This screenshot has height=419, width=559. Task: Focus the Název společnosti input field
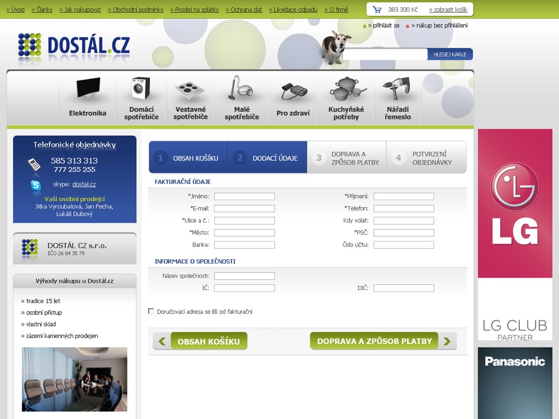click(x=245, y=276)
